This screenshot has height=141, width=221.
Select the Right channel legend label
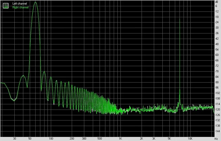20,7
